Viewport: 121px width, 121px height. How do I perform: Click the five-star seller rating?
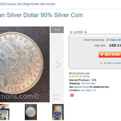point(75,77)
